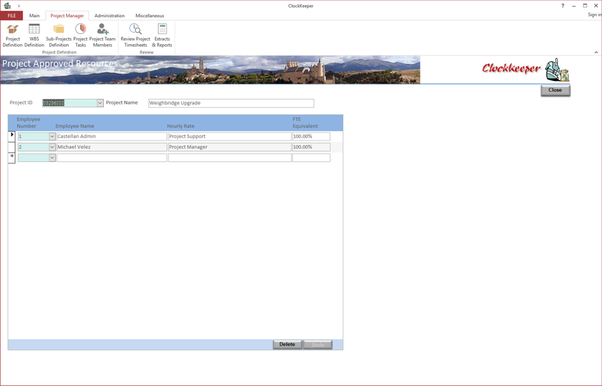The height and width of the screenshot is (386, 602).
Task: Click the empty Hourly Rate field in new row
Action: coord(229,157)
